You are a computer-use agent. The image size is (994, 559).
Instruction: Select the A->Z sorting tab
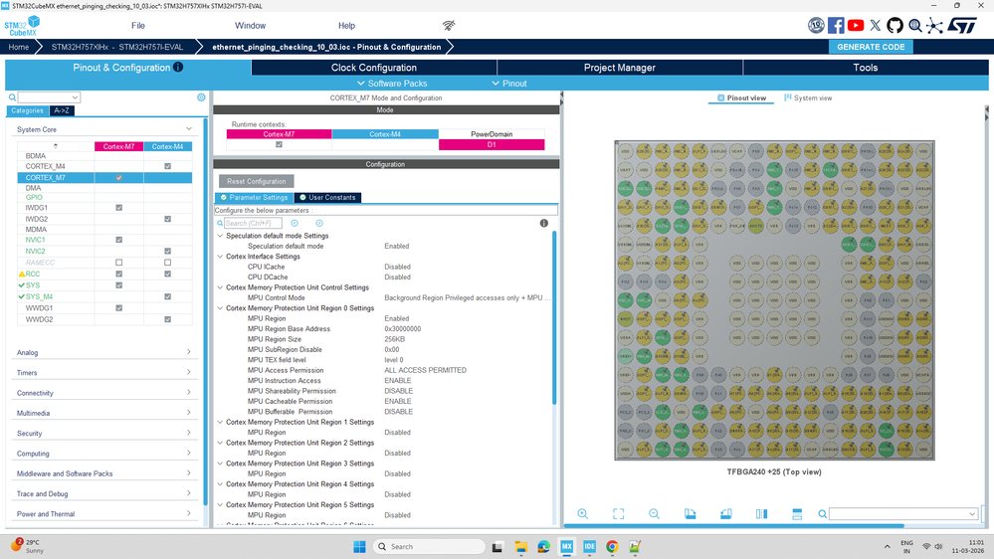(62, 110)
